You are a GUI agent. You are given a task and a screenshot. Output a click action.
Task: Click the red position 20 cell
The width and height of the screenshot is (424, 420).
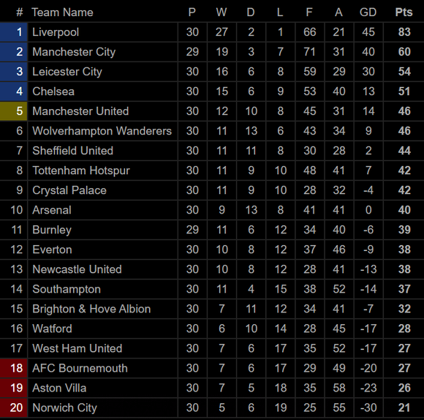pyautogui.click(x=13, y=408)
